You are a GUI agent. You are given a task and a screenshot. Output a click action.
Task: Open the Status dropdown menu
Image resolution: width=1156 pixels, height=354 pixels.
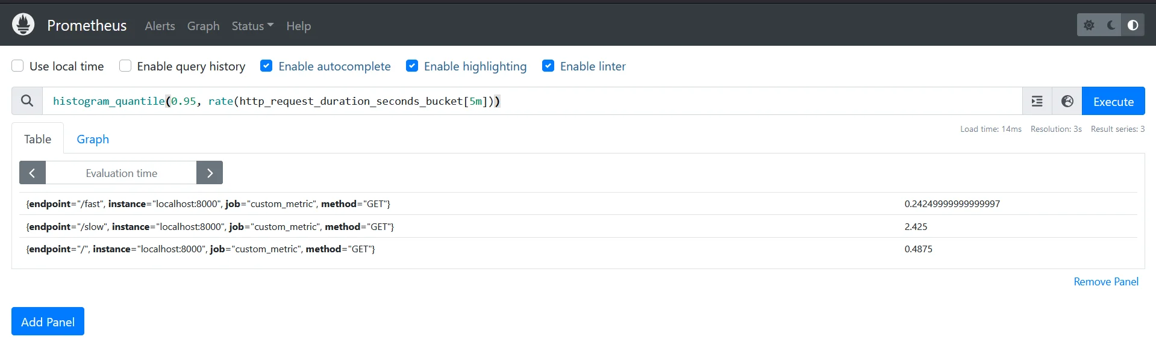(x=251, y=26)
